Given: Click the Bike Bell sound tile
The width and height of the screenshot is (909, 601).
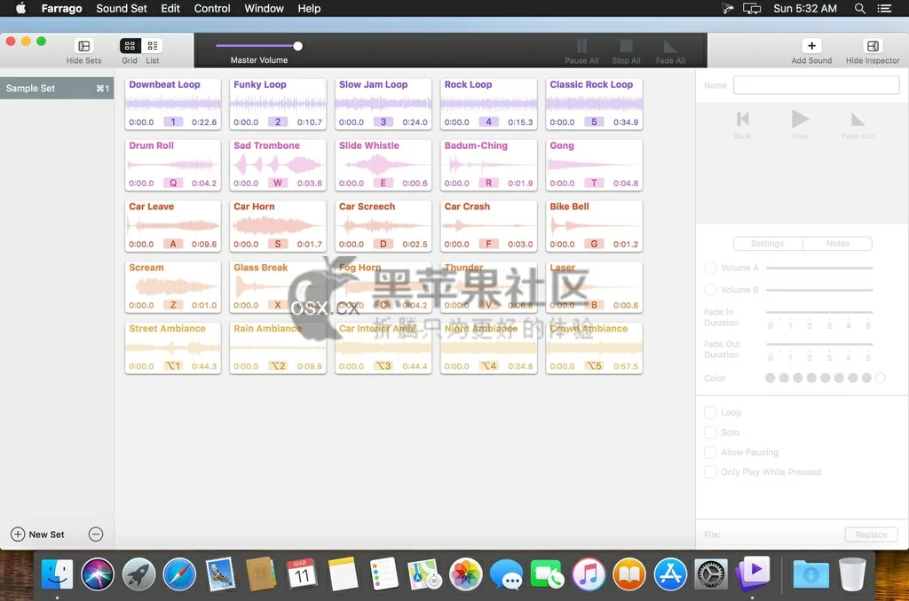Looking at the screenshot, I should [x=594, y=226].
